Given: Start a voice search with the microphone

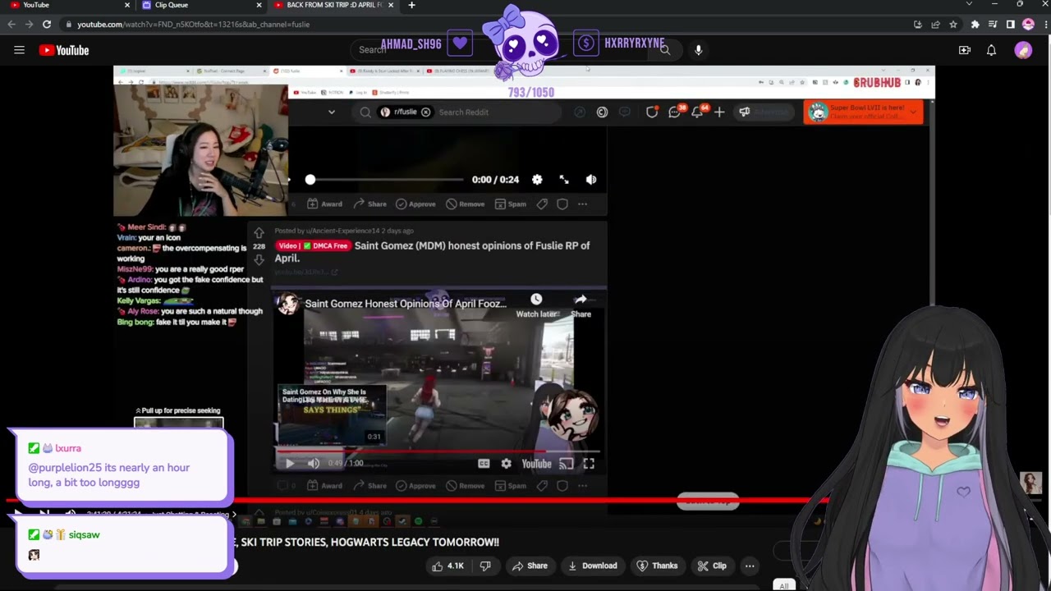Looking at the screenshot, I should [x=699, y=50].
